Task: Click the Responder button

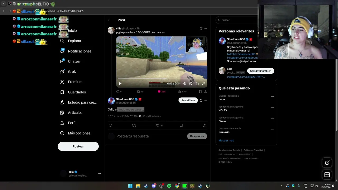Action: [197, 136]
